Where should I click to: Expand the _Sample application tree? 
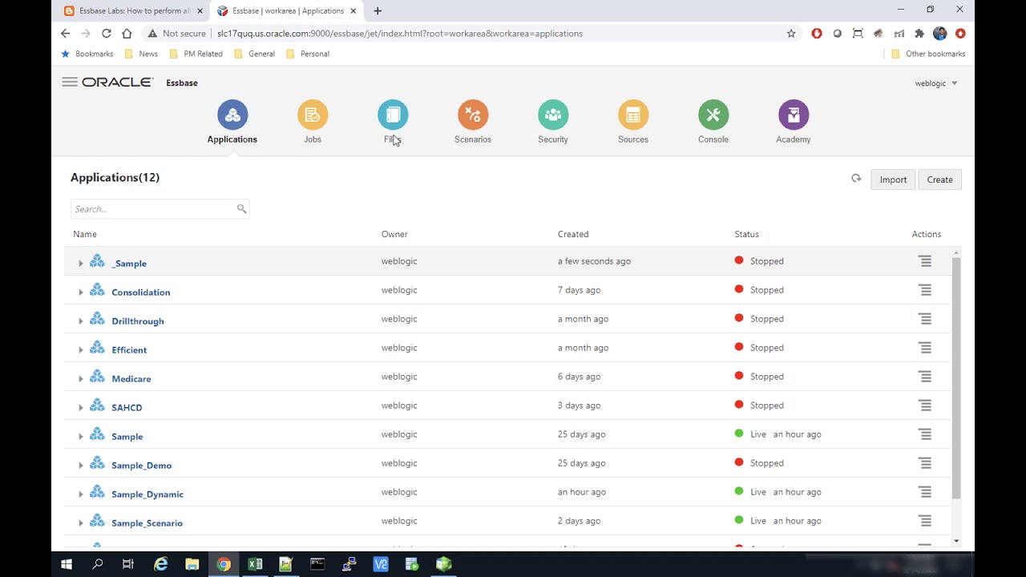pos(81,264)
